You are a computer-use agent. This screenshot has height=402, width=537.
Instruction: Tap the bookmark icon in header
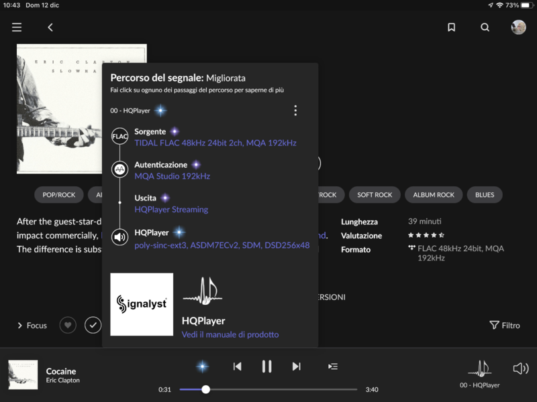(451, 27)
